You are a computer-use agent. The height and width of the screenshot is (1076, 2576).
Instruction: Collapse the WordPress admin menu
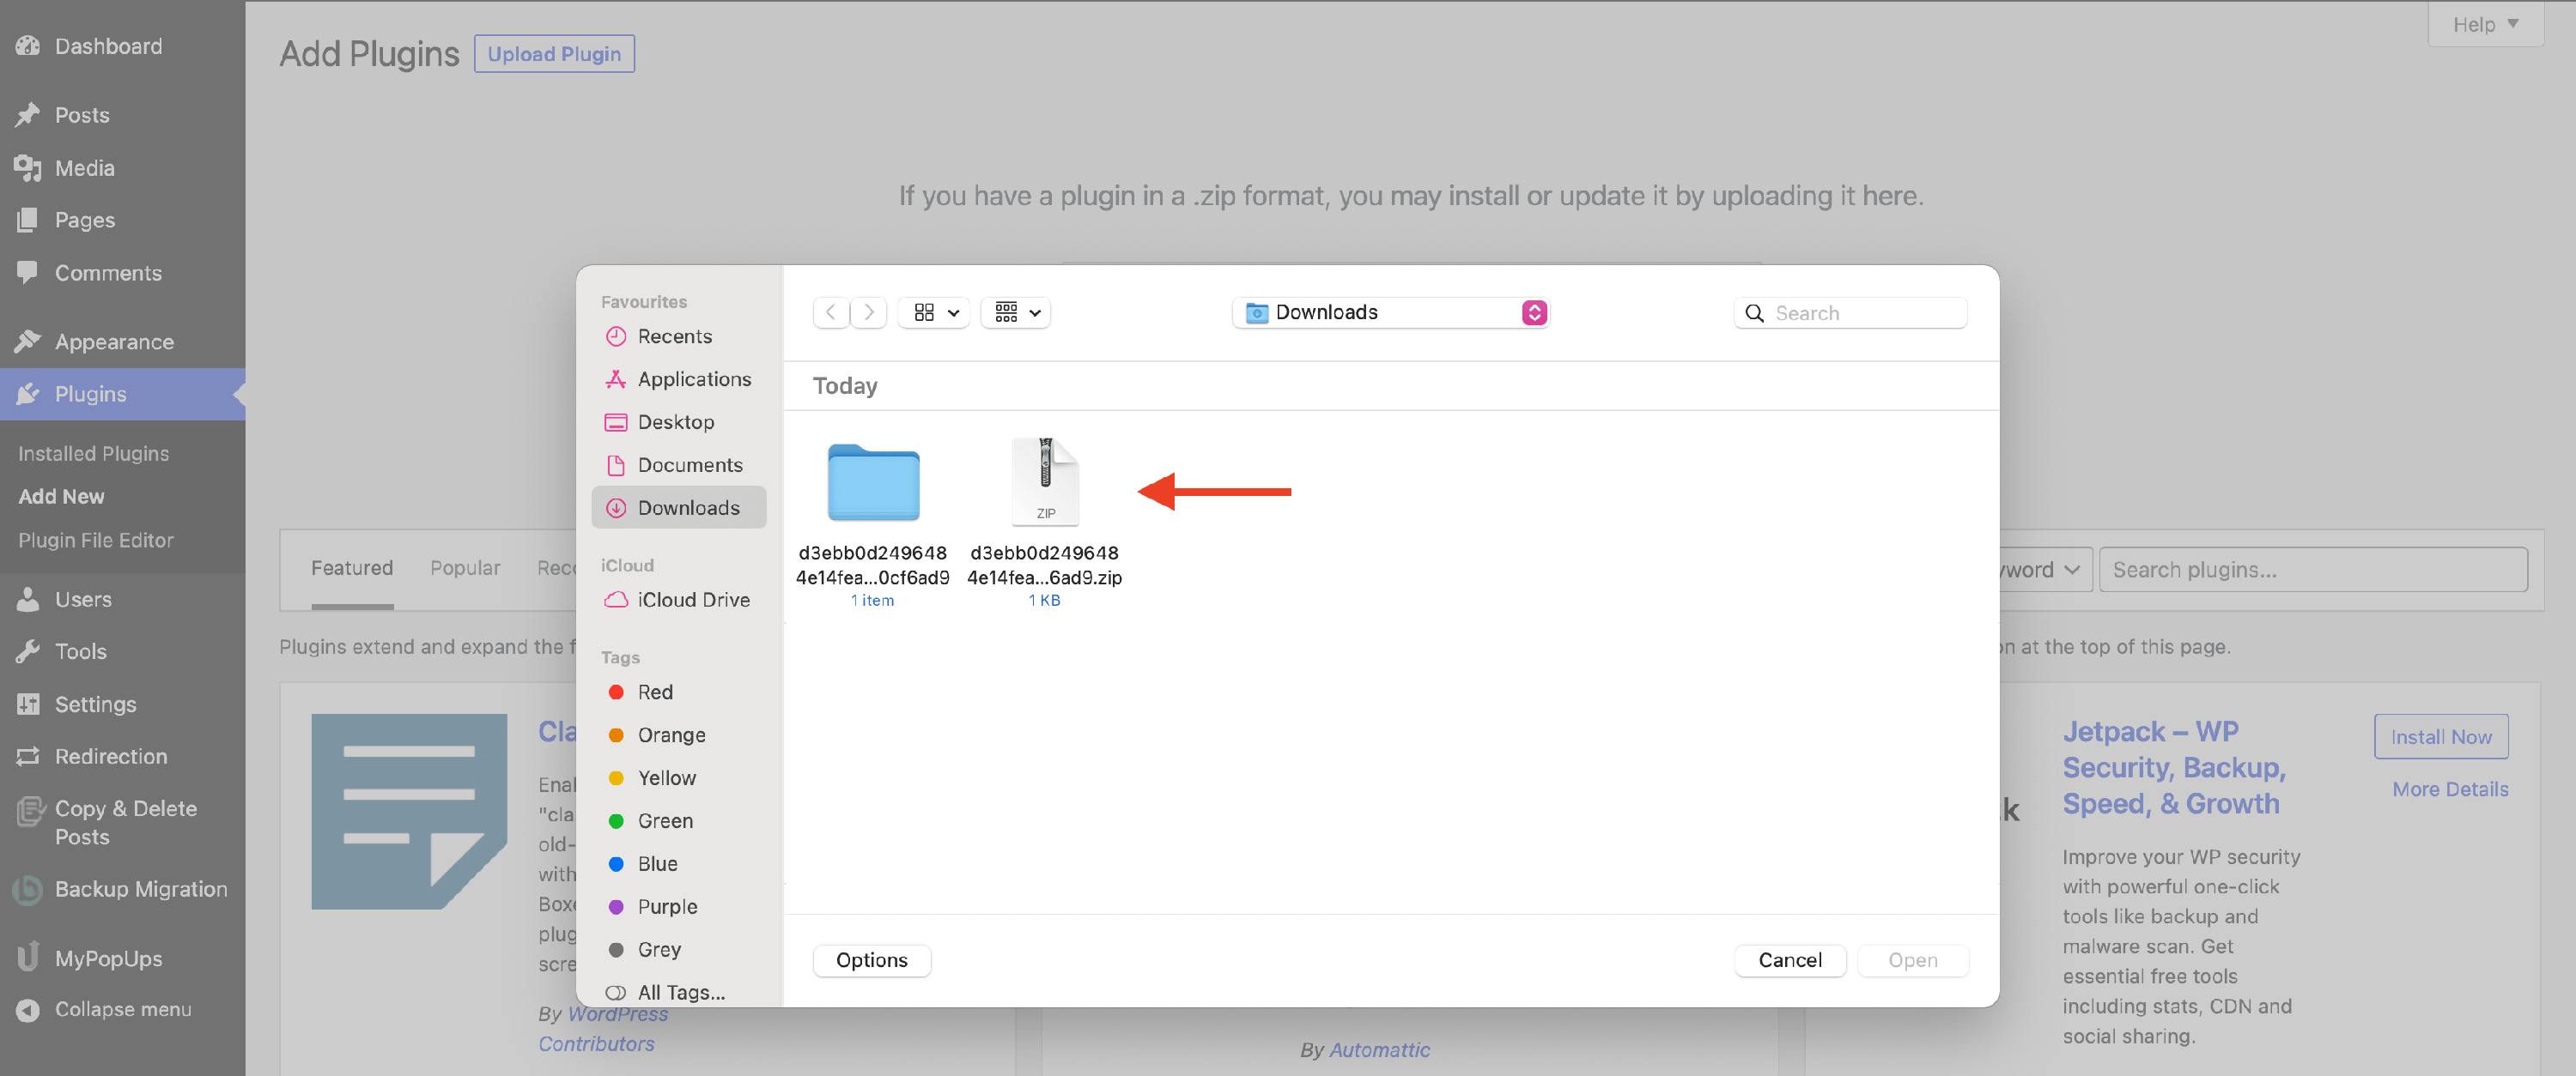[x=122, y=1009]
